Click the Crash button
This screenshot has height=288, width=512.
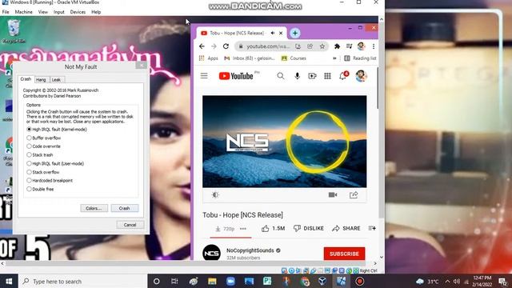pyautogui.click(x=125, y=208)
